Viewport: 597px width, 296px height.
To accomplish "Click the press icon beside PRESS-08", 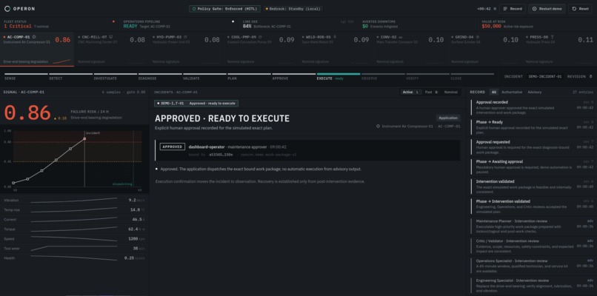I will coord(552,37).
